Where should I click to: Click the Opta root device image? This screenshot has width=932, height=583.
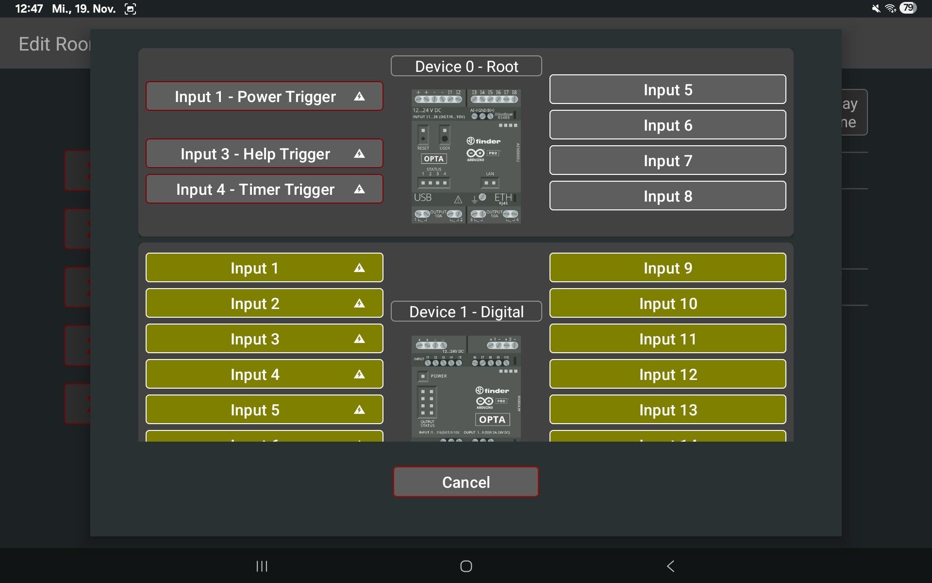point(466,156)
